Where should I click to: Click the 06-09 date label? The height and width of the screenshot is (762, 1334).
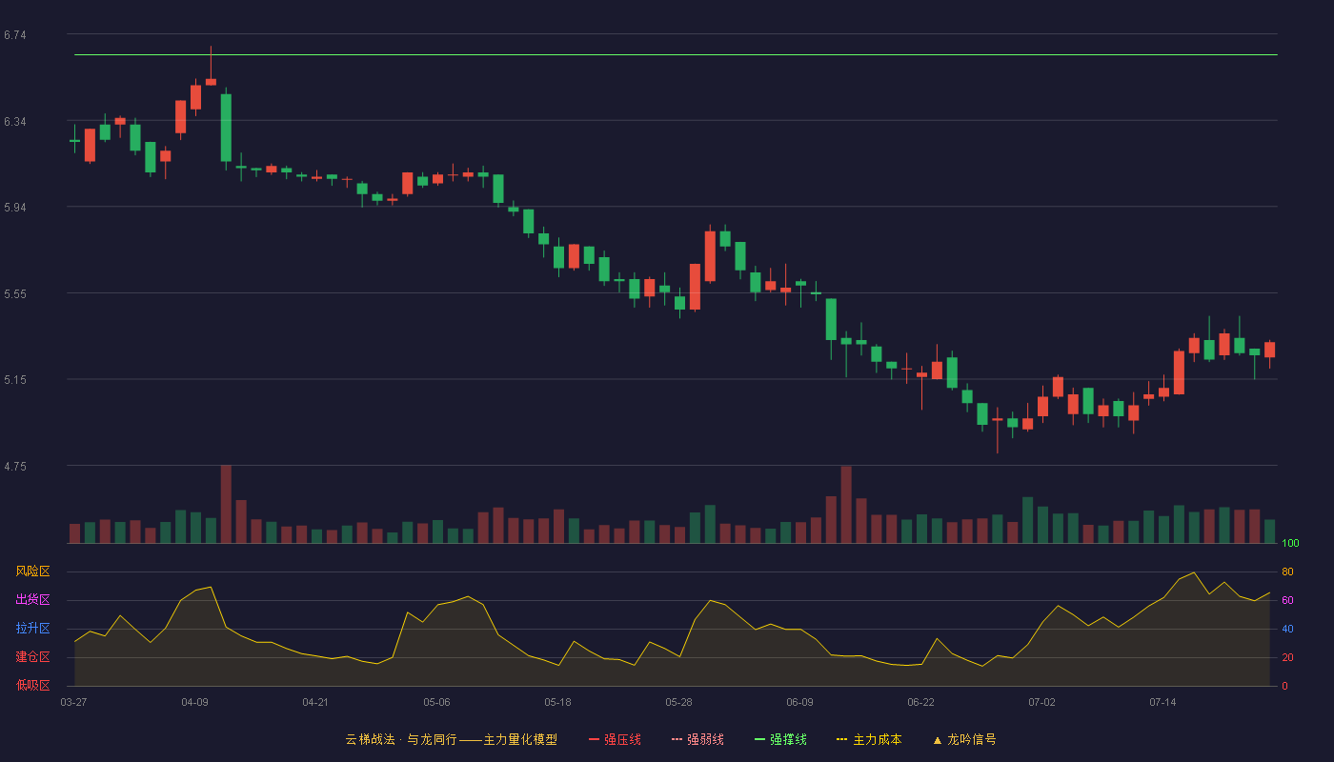point(799,702)
